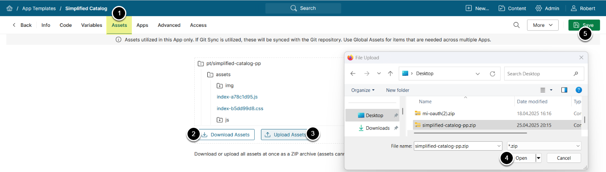Open the More dropdown menu
The image size is (606, 172).
click(542, 25)
